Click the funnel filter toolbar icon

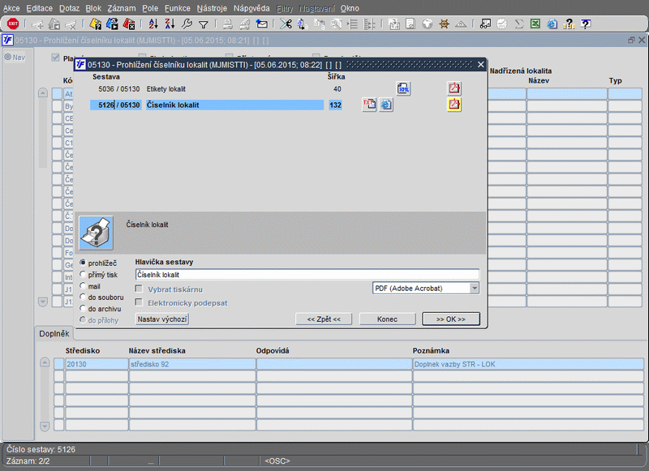point(204,24)
